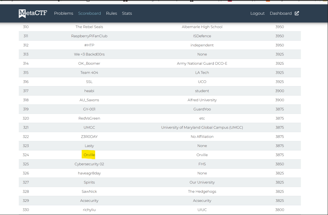Open the Stats page
The width and height of the screenshot is (328, 215).
[127, 13]
